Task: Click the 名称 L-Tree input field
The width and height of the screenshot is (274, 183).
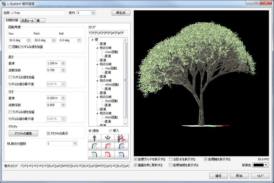Action: coord(38,13)
